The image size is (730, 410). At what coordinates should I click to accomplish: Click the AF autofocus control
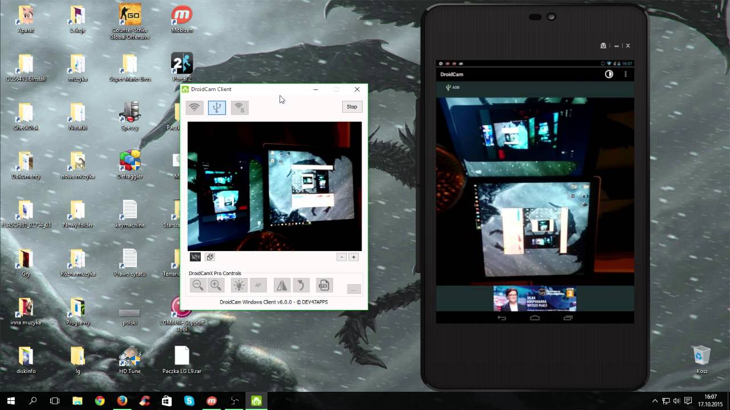click(x=258, y=285)
